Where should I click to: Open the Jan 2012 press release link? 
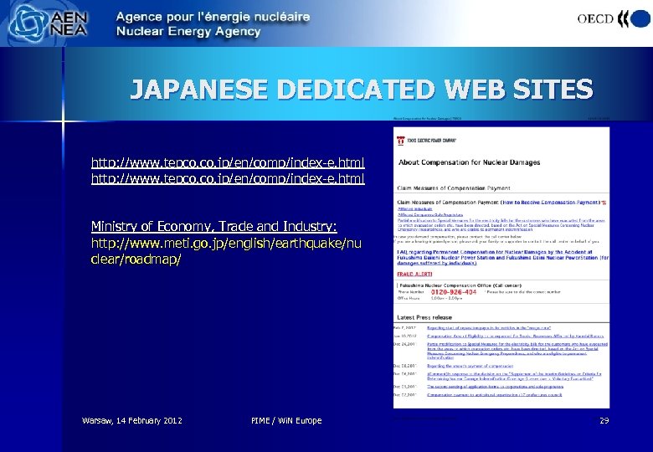(x=515, y=336)
